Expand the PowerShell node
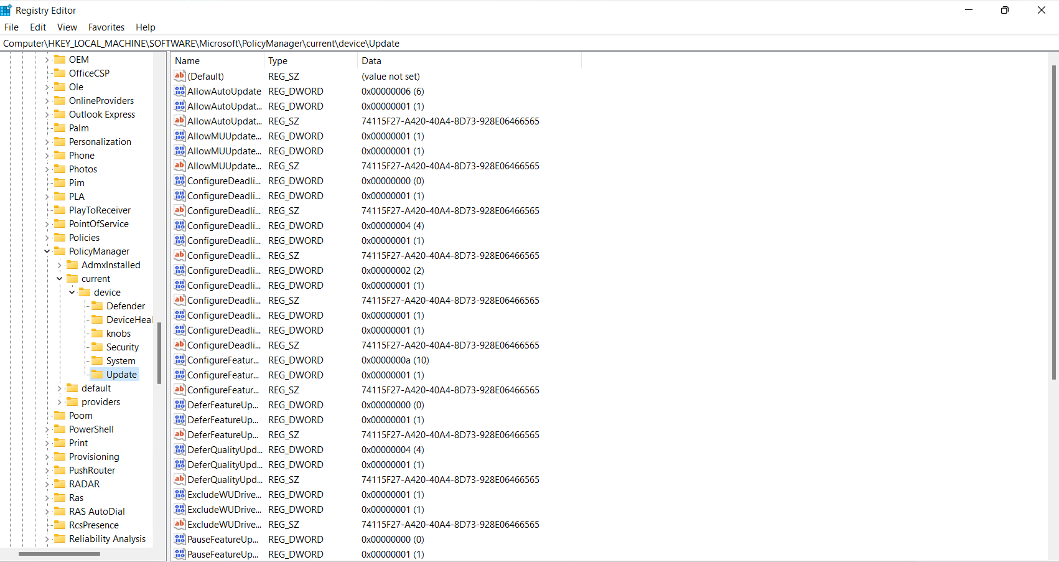 [47, 429]
